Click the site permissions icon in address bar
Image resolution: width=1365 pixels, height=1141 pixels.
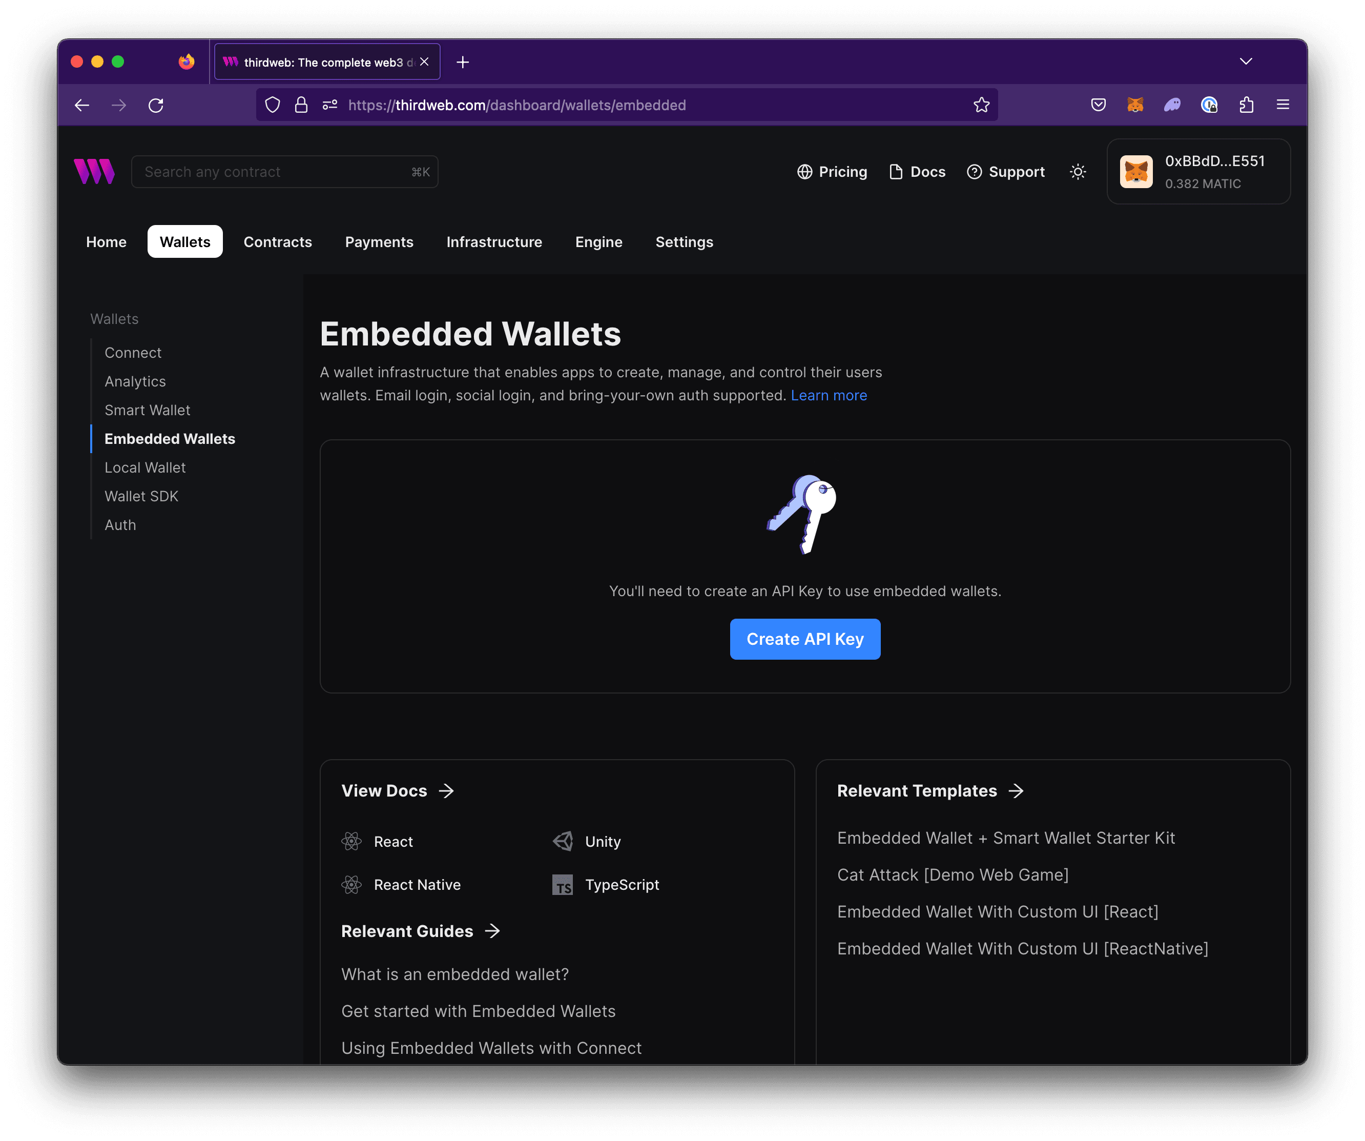pyautogui.click(x=329, y=105)
